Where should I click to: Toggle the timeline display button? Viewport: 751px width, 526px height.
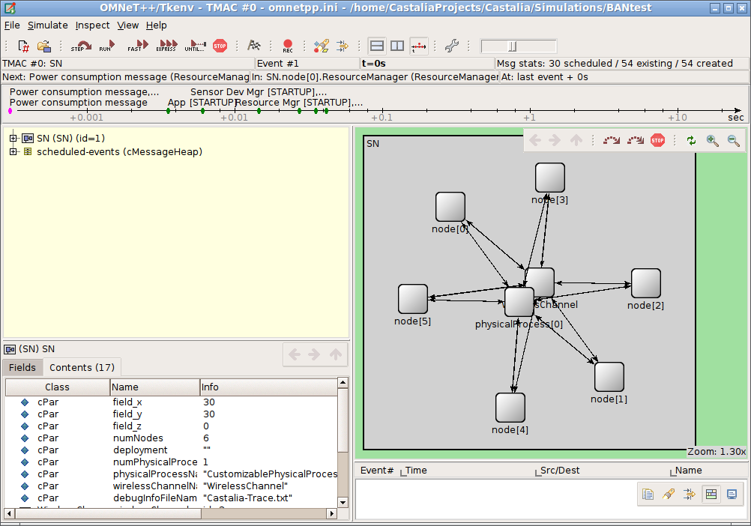[x=419, y=46]
